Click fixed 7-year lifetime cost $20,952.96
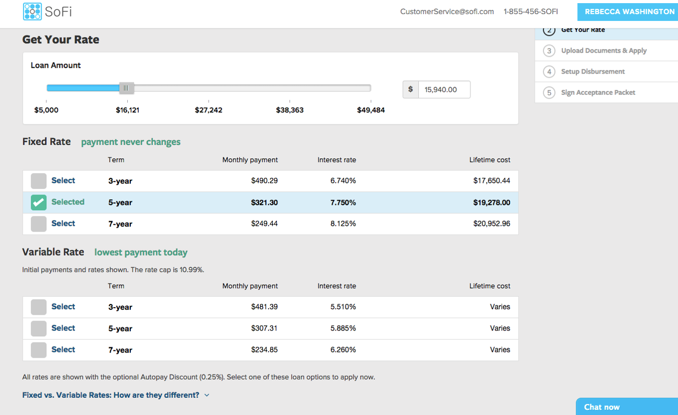The height and width of the screenshot is (415, 678). point(492,224)
